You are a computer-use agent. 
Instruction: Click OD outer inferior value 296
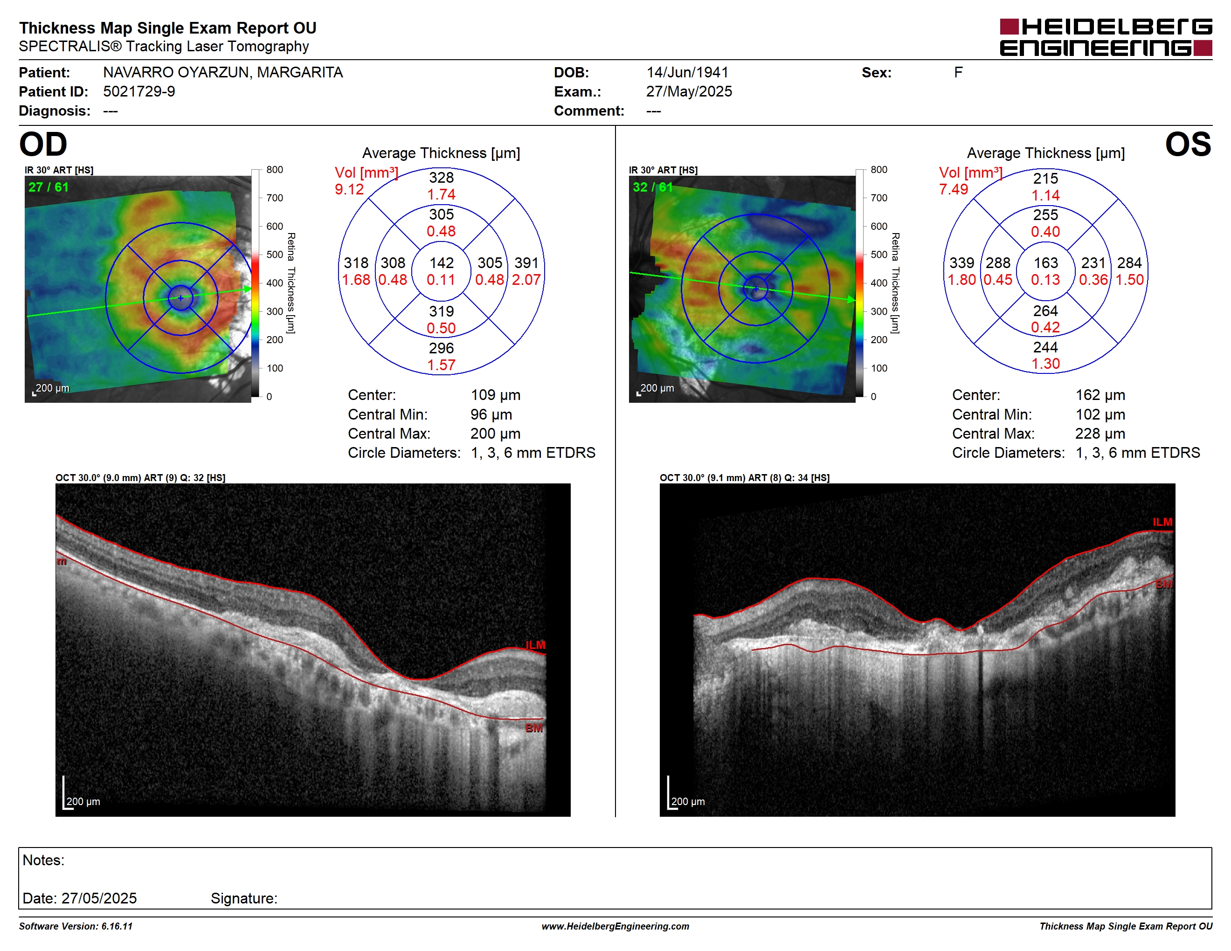(441, 348)
